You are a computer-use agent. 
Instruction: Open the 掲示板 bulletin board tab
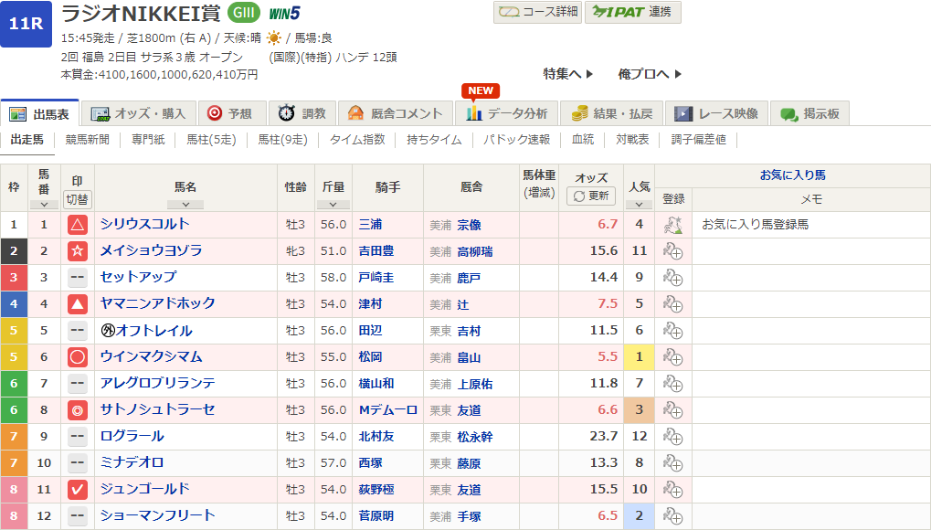[810, 113]
